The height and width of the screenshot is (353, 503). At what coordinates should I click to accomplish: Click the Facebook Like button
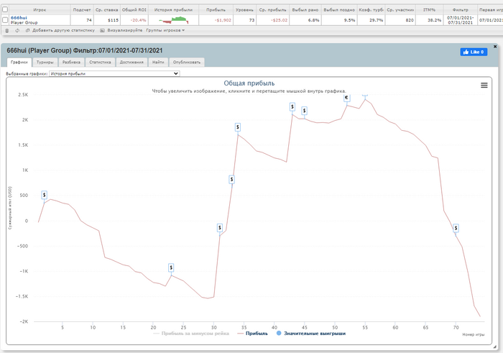(474, 52)
